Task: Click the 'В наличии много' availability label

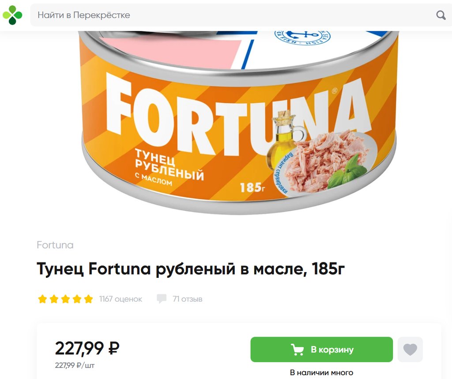Action: pyautogui.click(x=321, y=373)
